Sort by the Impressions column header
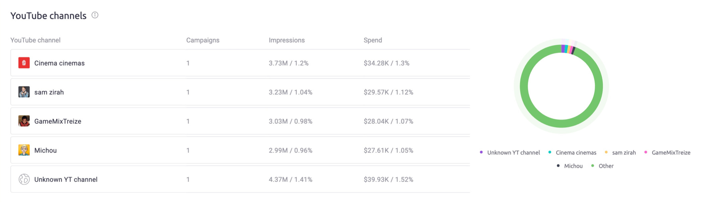This screenshot has height=203, width=709. point(286,40)
